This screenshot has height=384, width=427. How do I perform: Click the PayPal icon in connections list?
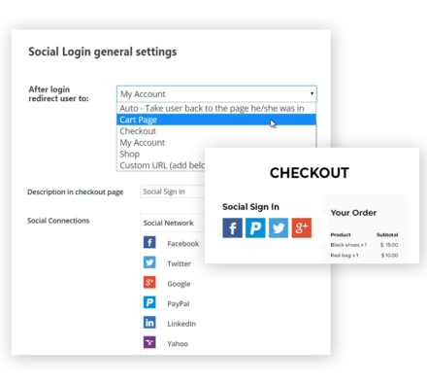149,302
